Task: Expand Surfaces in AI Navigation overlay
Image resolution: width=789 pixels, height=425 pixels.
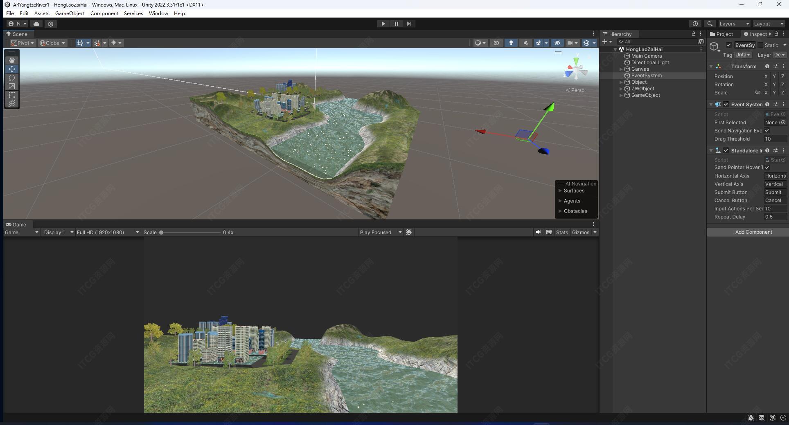Action: 560,191
